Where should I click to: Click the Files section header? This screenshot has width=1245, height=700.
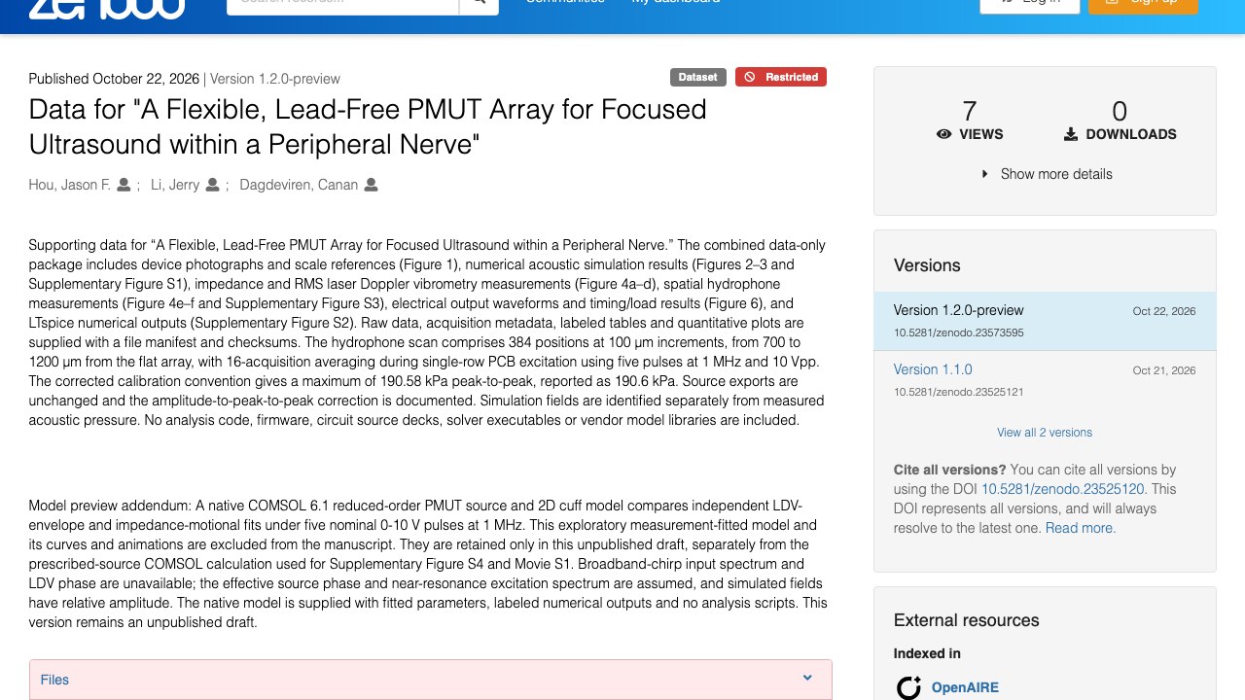431,680
